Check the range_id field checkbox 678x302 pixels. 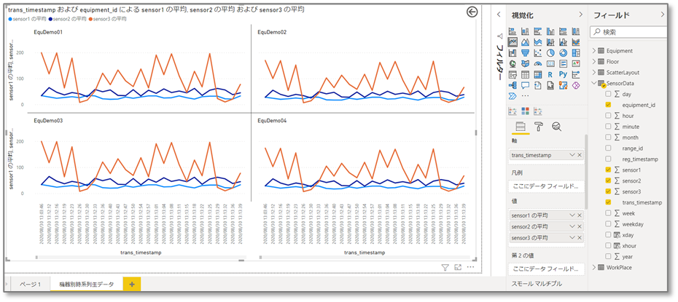609,148
